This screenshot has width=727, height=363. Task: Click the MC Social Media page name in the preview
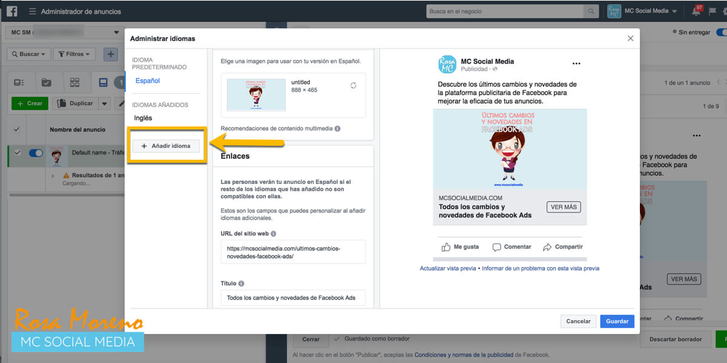tap(487, 61)
